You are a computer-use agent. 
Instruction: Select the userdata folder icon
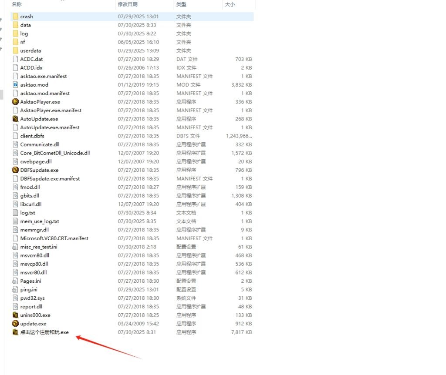(x=16, y=50)
